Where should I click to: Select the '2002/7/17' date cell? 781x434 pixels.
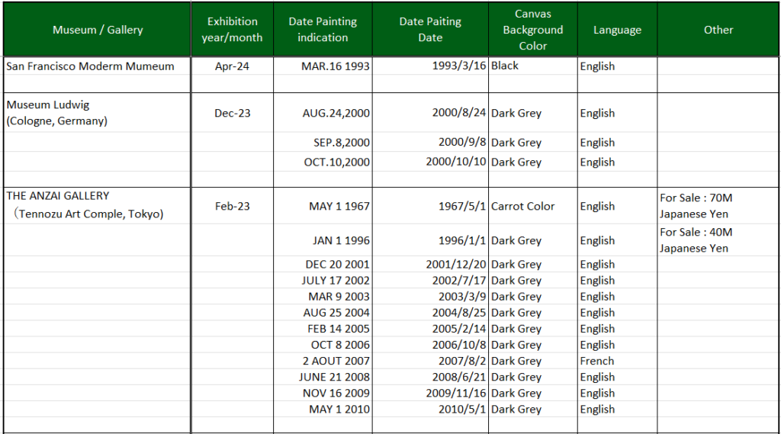click(x=430, y=280)
